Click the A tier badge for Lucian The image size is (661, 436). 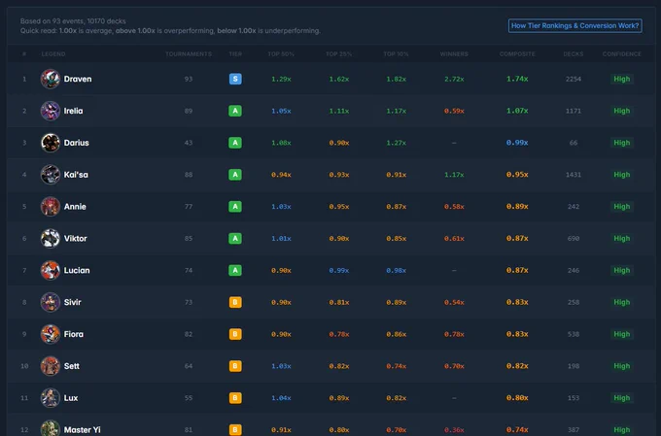(235, 271)
